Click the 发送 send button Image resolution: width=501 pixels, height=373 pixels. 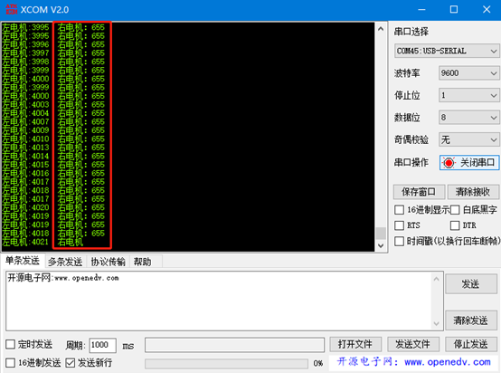click(x=471, y=283)
